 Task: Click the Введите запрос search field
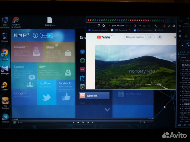135,37
